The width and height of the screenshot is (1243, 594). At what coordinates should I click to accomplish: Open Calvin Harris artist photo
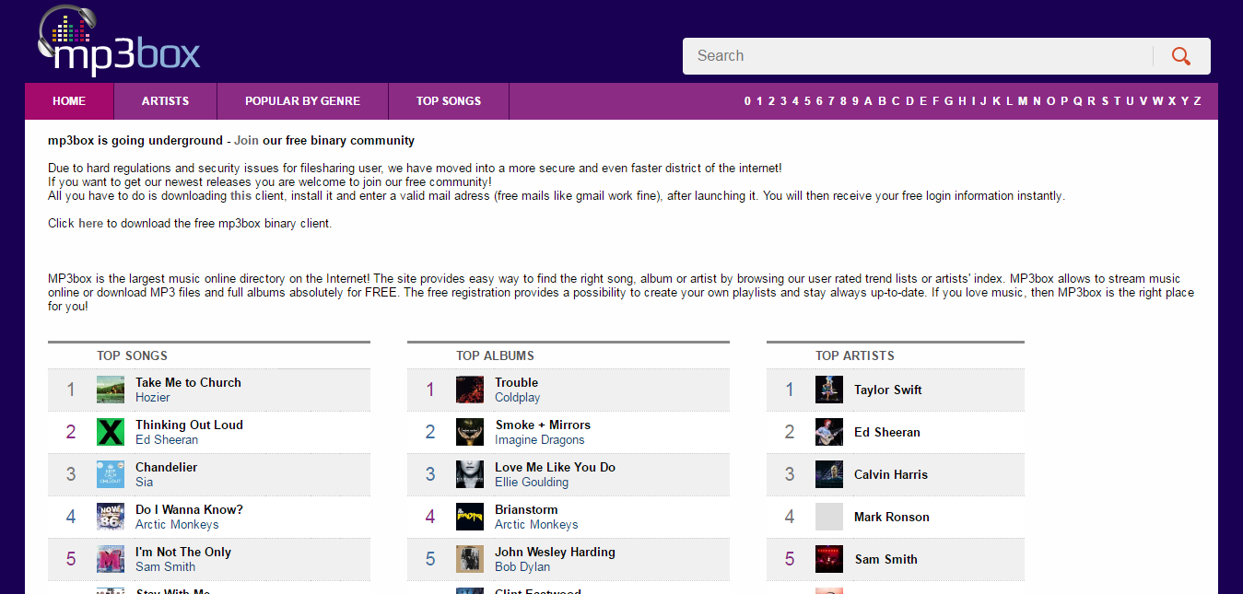click(829, 474)
